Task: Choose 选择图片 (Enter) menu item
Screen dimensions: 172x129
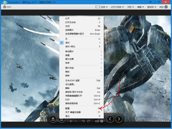Action: coord(81,30)
